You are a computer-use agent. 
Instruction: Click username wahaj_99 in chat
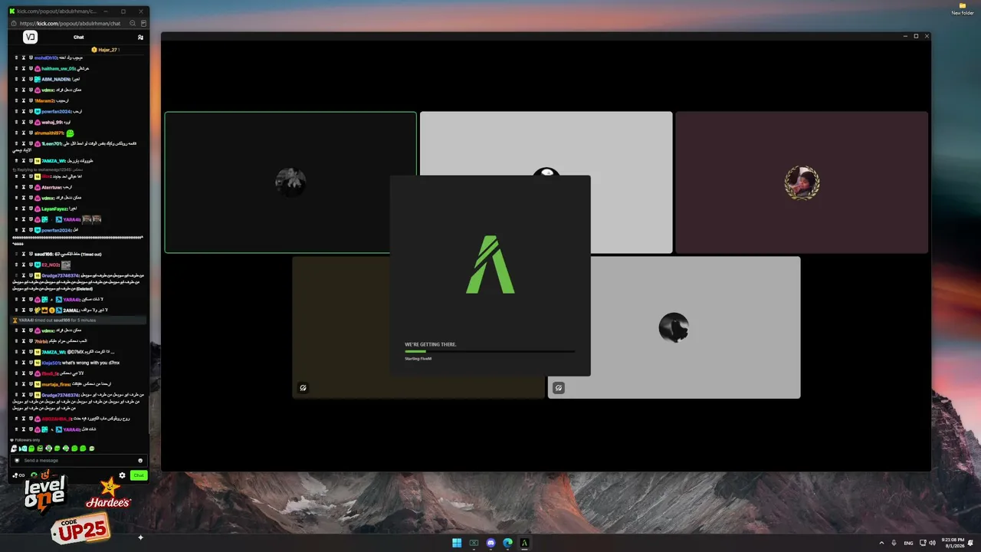[52, 123]
